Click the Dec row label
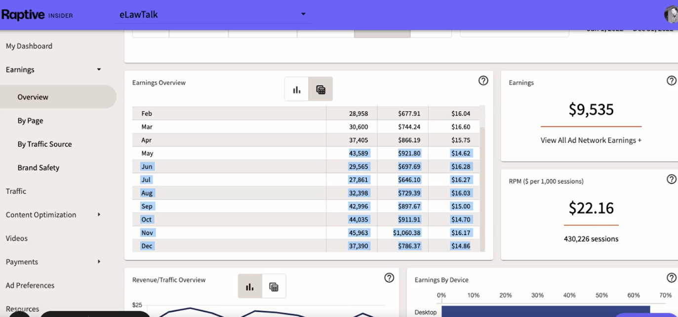The image size is (678, 317). coord(147,246)
